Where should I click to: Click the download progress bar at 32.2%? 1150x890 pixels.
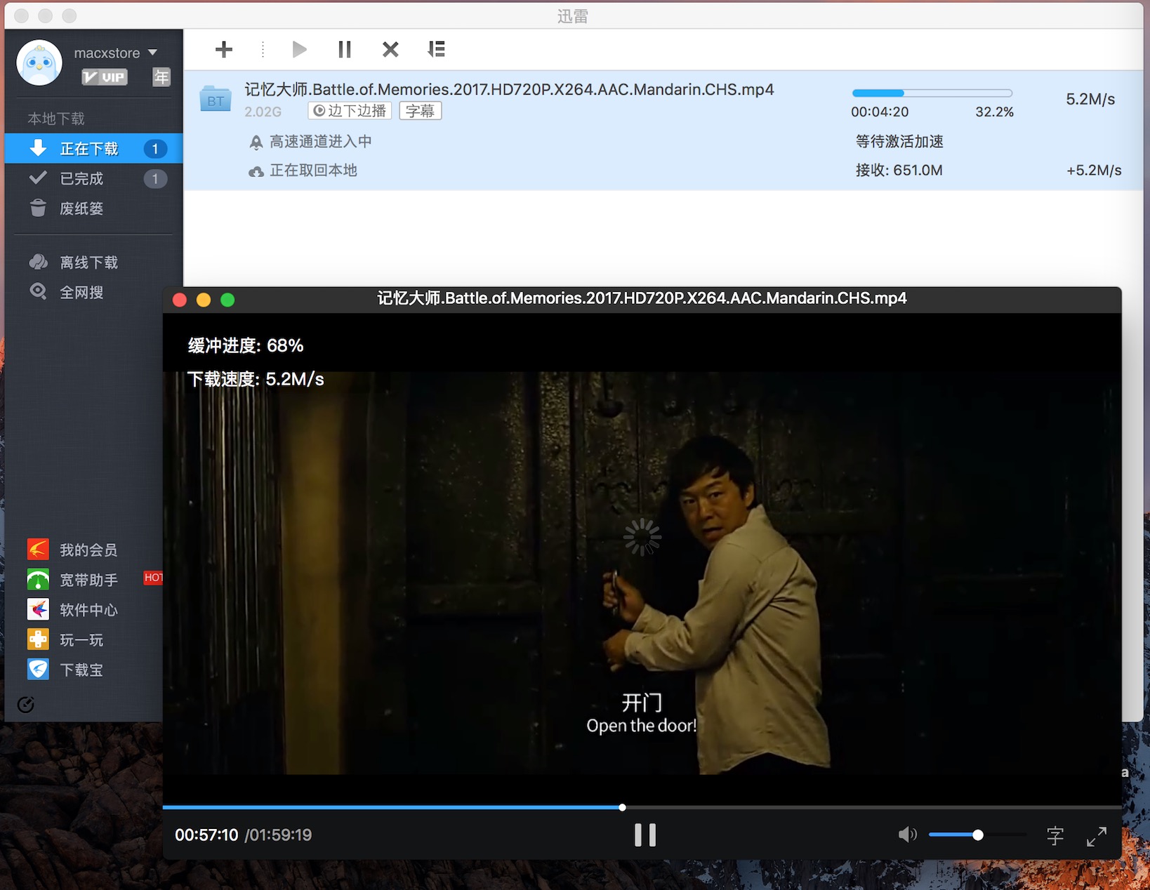[x=932, y=93]
